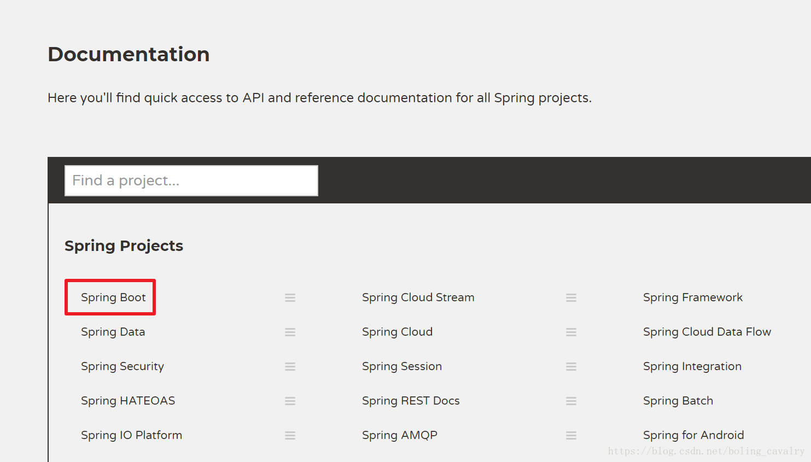
Task: Visit the Spring Cloud Stream project
Action: pos(418,297)
